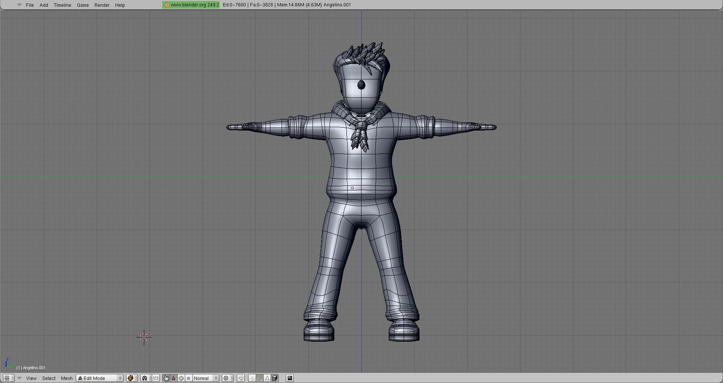
Task: Select face select mode triangle icon
Action: click(x=267, y=378)
